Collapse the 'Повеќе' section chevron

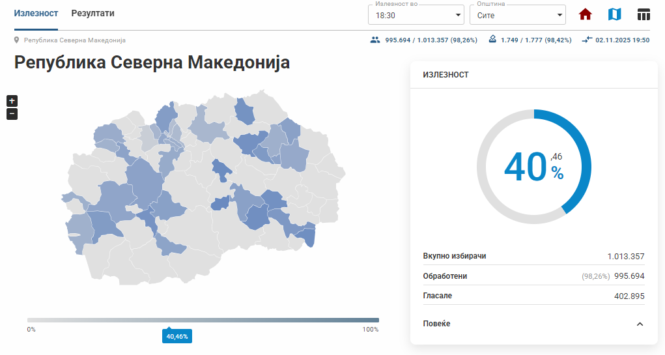coord(640,324)
